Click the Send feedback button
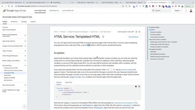Image resolution: width=195 pixels, height=110 pixels. click(133, 37)
